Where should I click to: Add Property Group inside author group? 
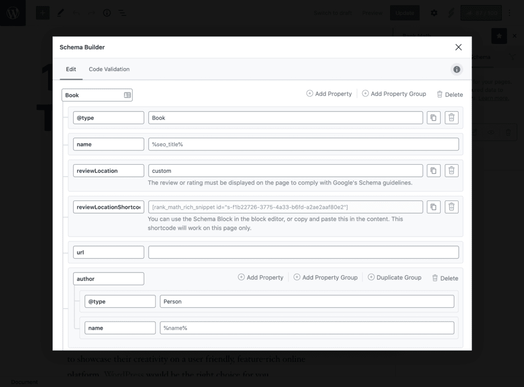[325, 278]
